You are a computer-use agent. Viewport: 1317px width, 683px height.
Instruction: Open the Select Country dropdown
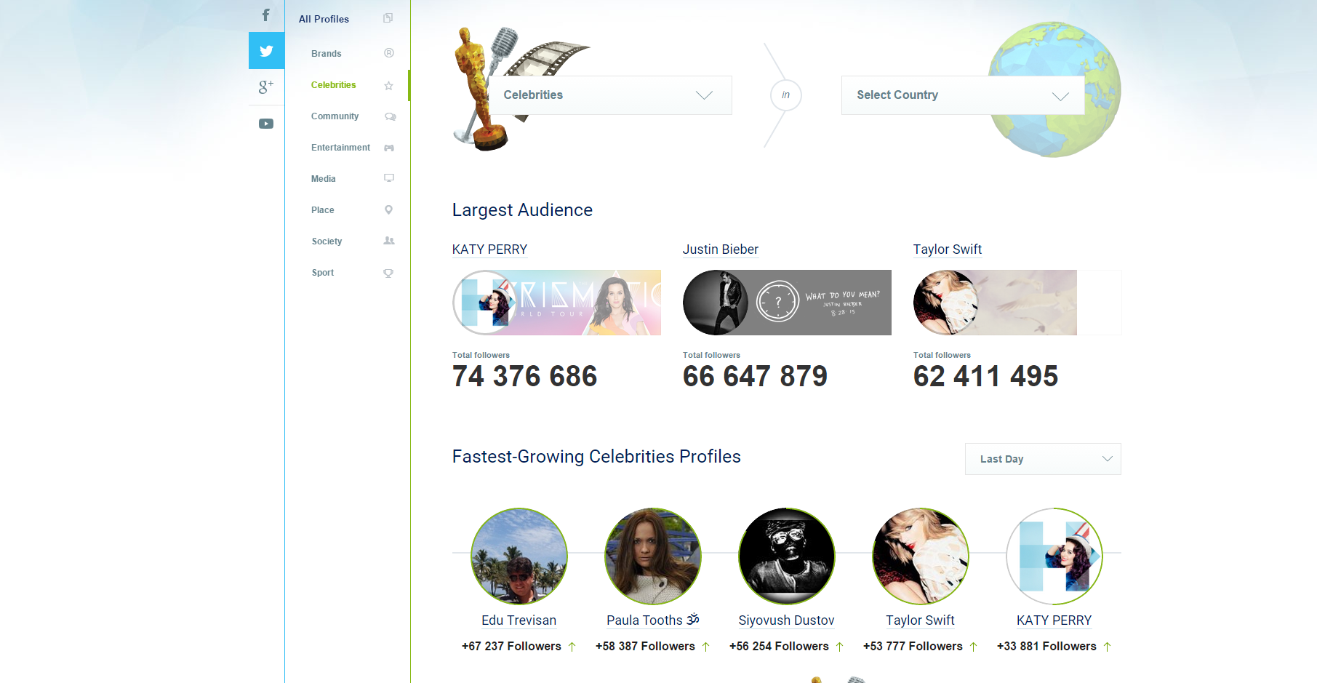[963, 95]
